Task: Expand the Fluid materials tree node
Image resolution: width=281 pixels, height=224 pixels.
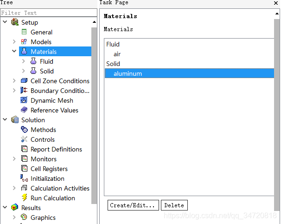Action: pos(24,61)
